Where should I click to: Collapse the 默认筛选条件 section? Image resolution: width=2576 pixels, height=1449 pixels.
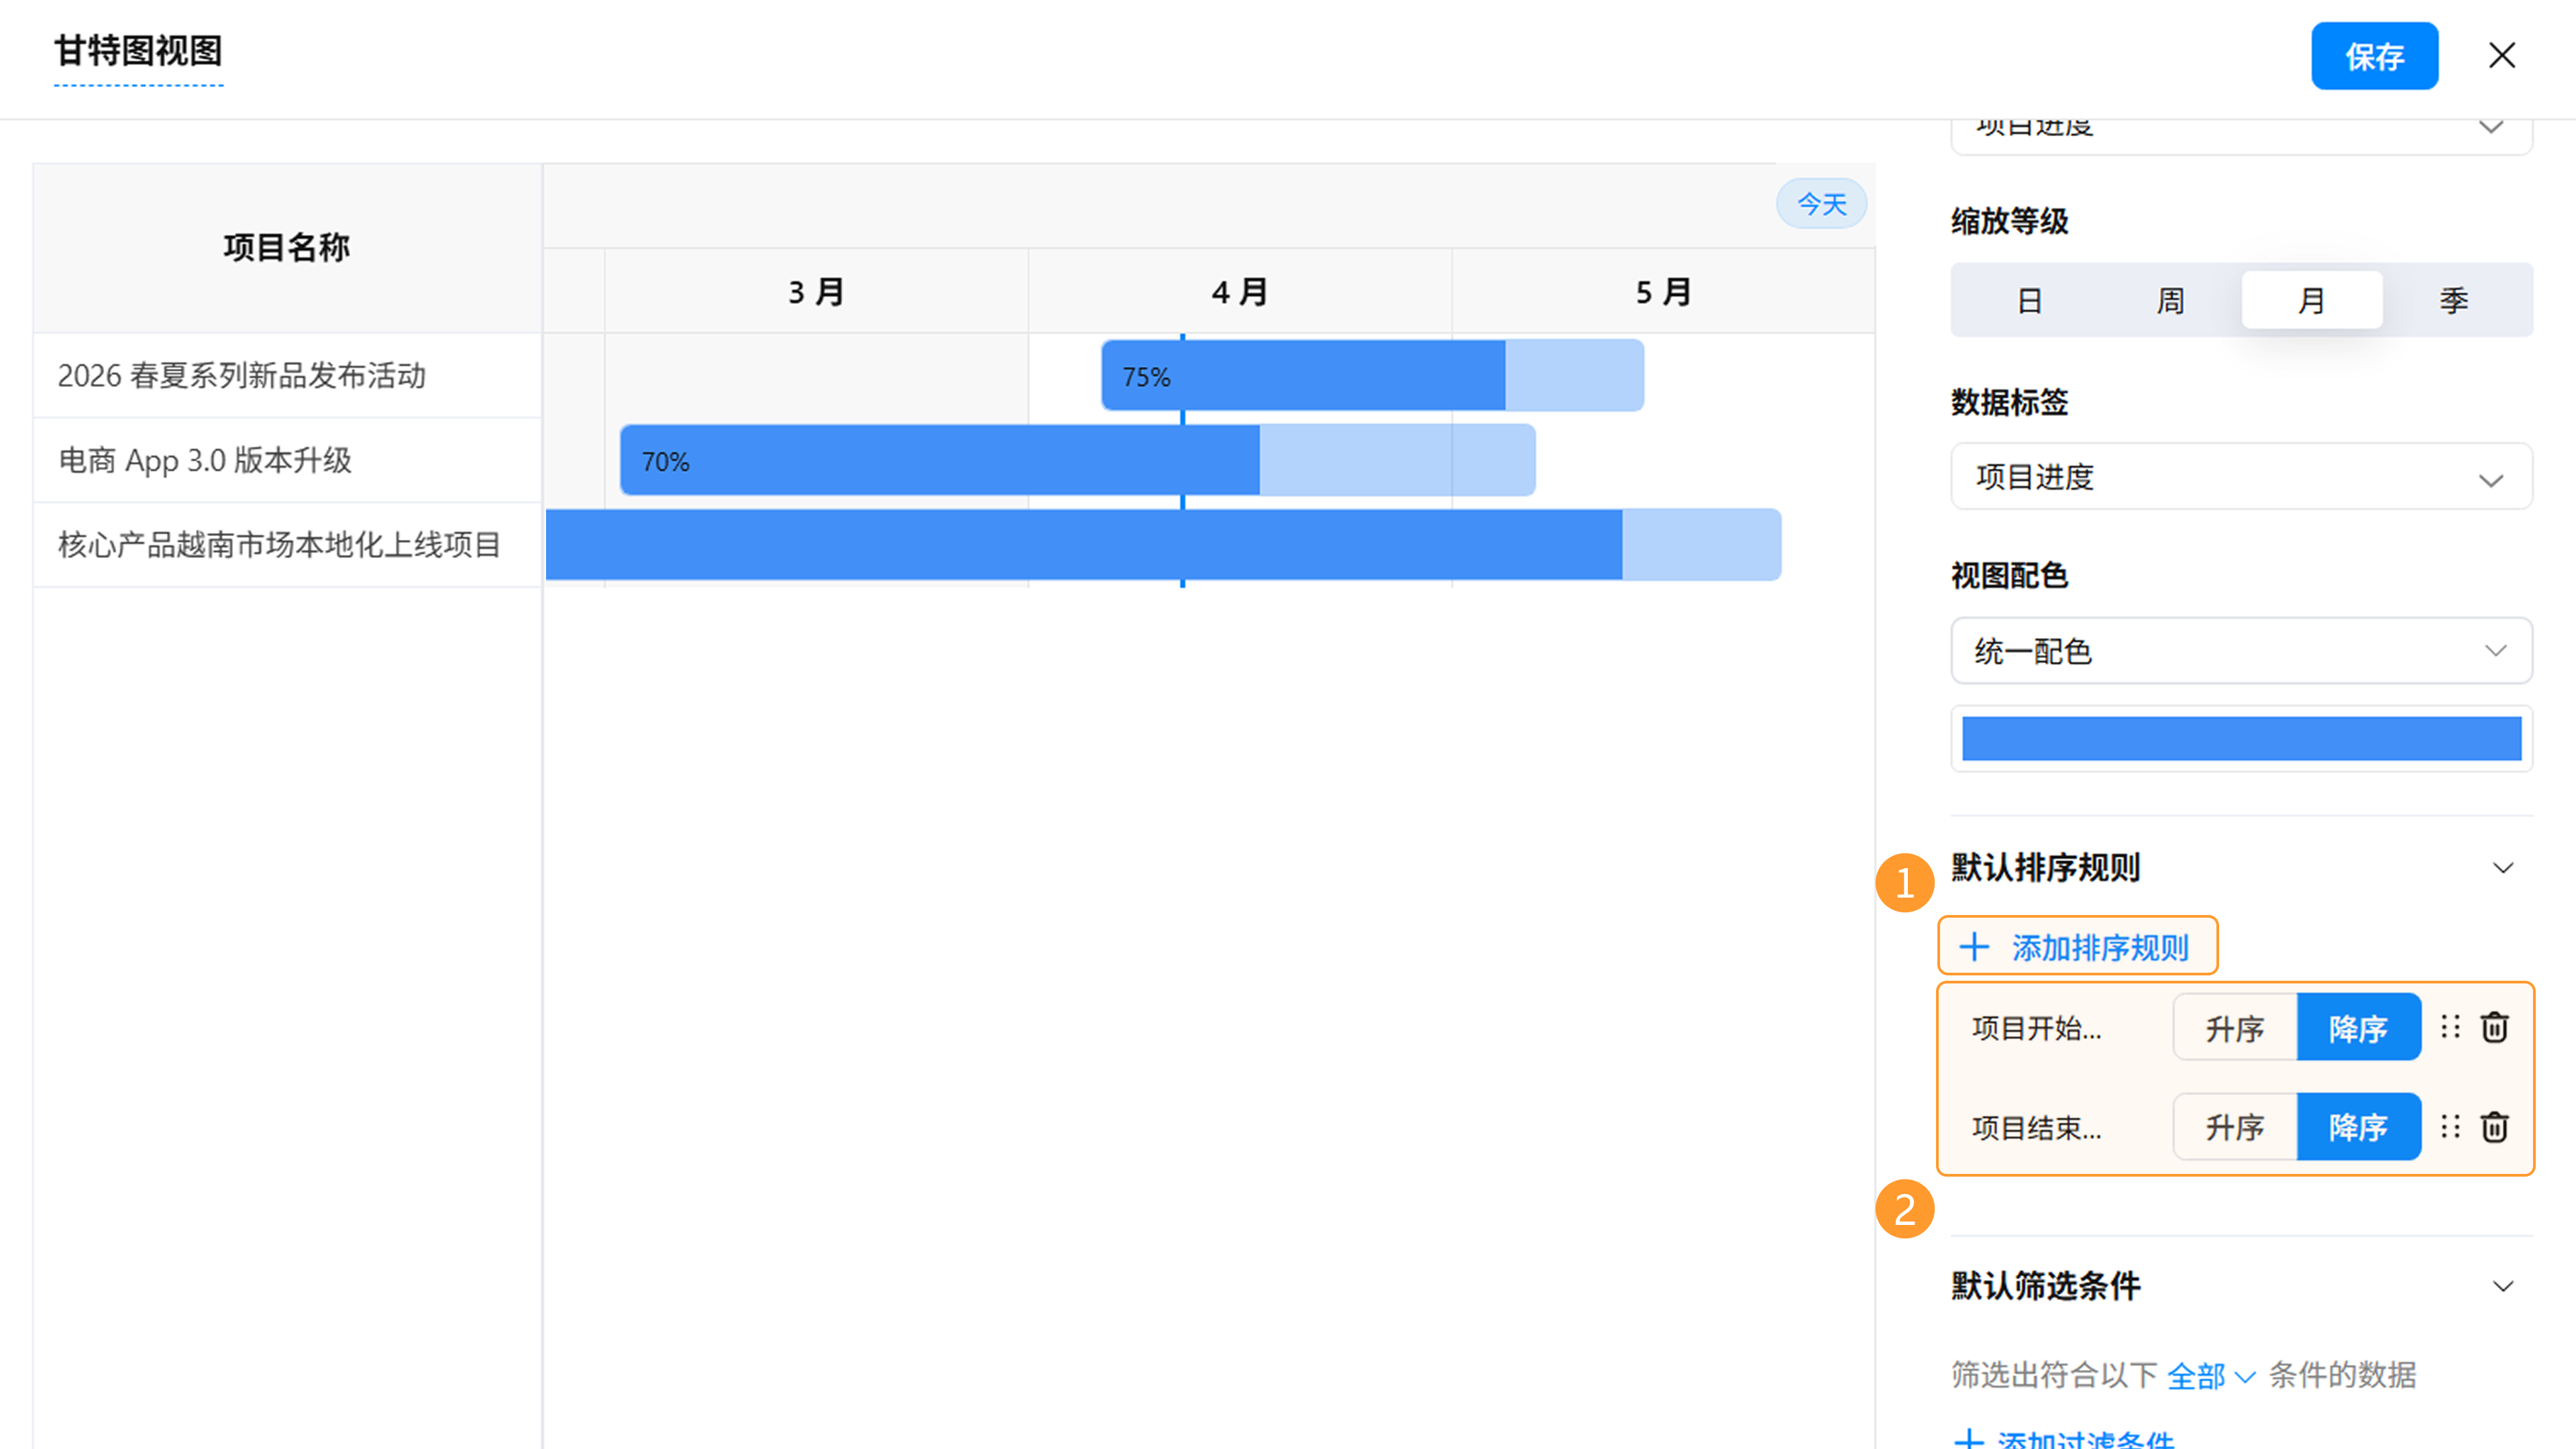[2502, 1286]
